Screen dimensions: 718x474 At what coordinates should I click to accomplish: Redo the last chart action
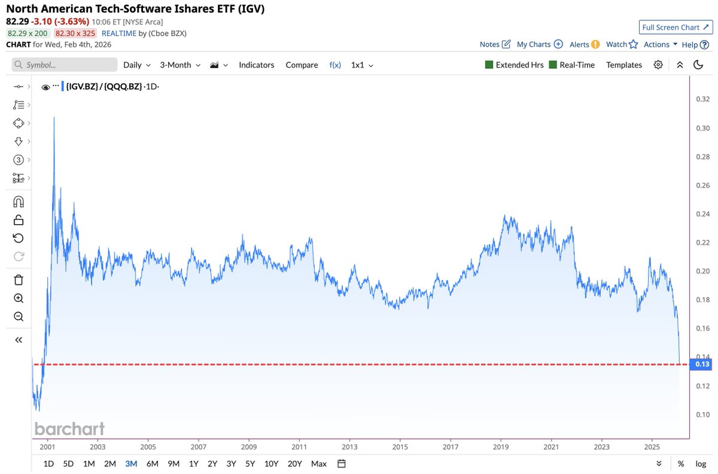point(18,256)
